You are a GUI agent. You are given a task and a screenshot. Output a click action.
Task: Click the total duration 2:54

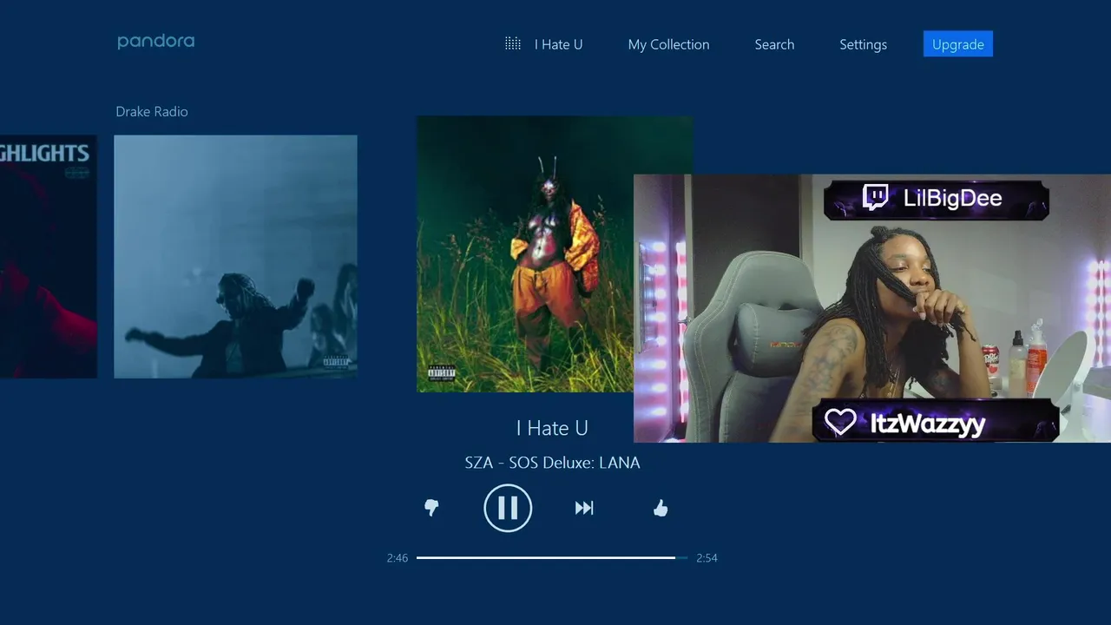pyautogui.click(x=707, y=558)
